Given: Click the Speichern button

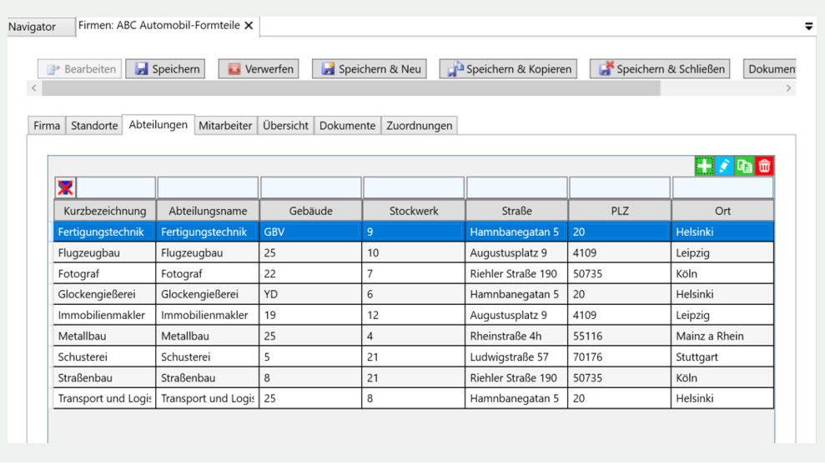Looking at the screenshot, I should click(166, 69).
